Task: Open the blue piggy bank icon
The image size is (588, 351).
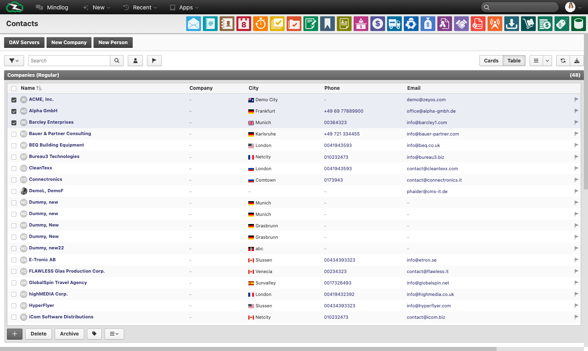Action: coord(411,24)
